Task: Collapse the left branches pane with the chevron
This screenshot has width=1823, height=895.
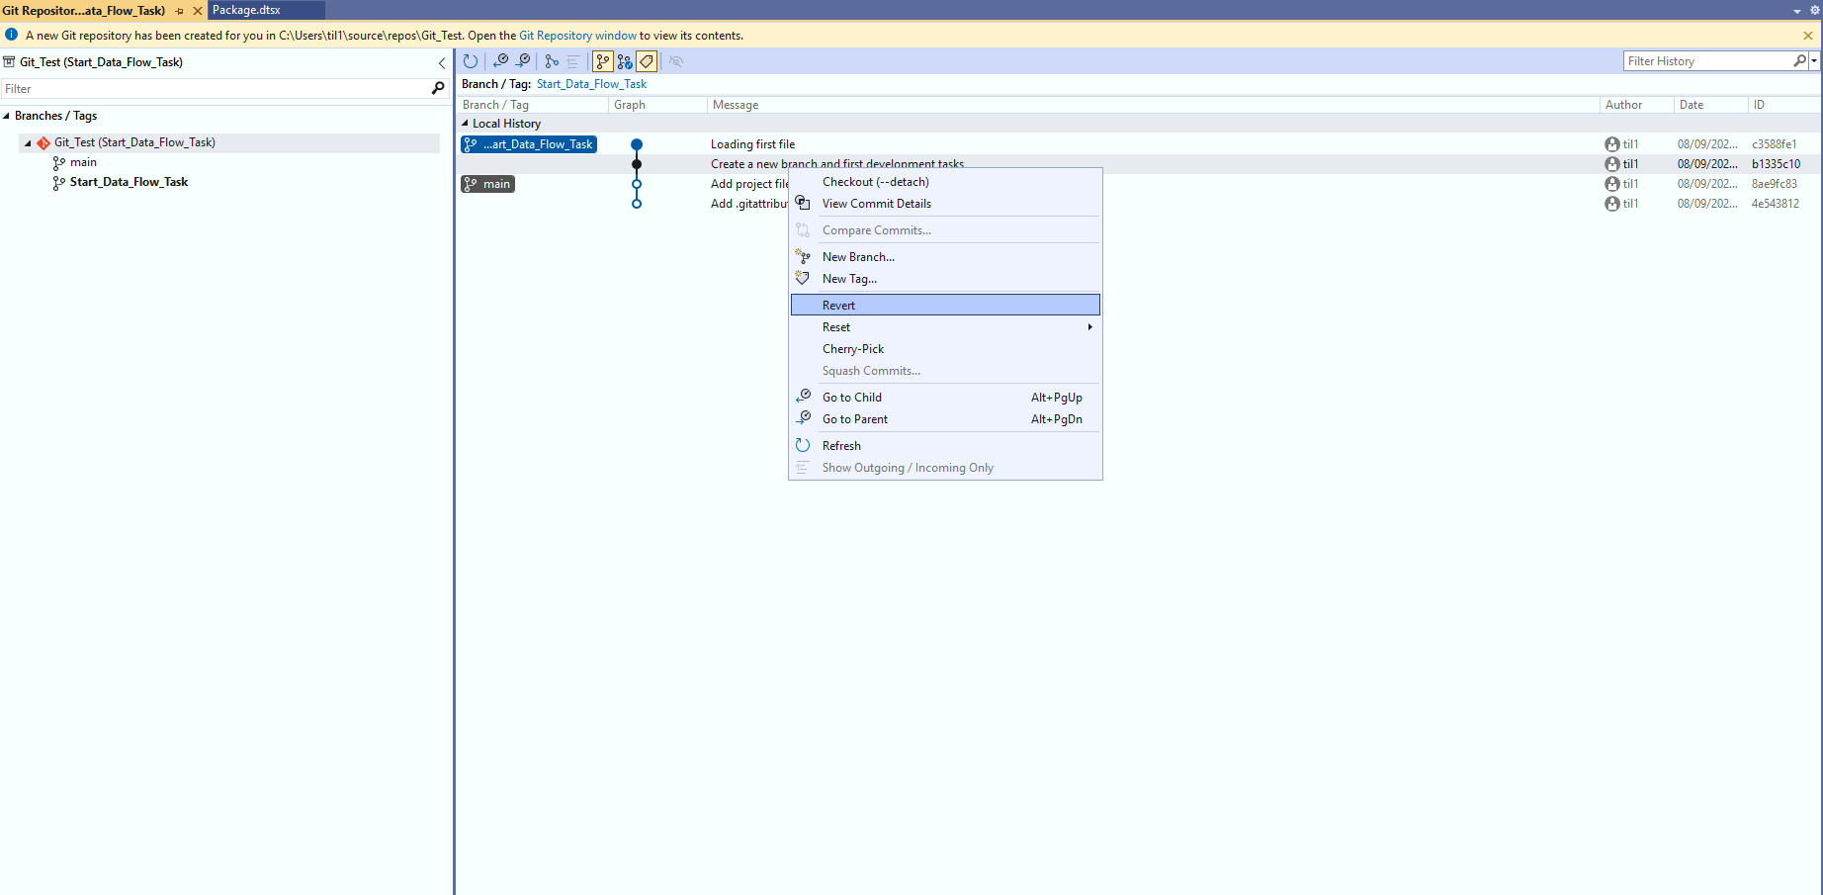Action: pyautogui.click(x=442, y=62)
